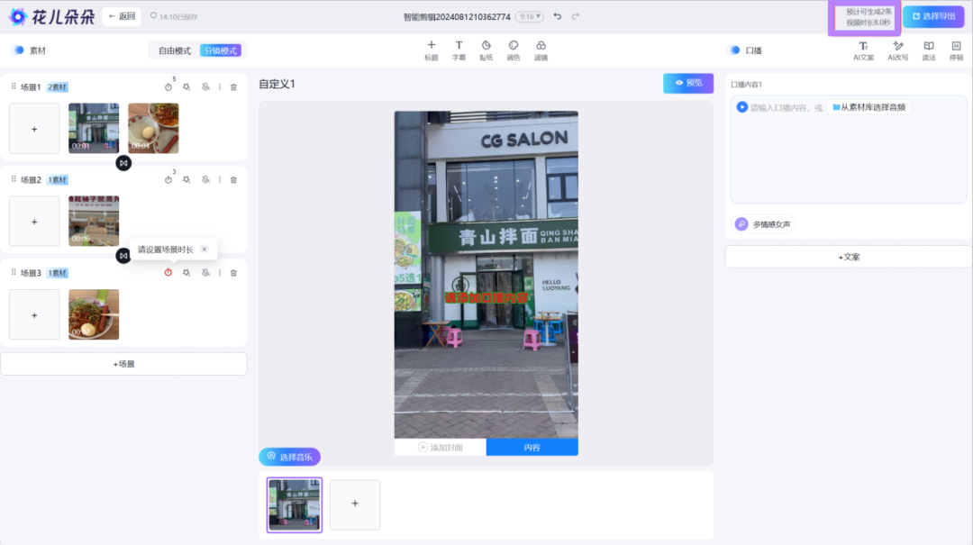Click the pin icon for 场景2
This screenshot has width=973, height=545.
[186, 180]
